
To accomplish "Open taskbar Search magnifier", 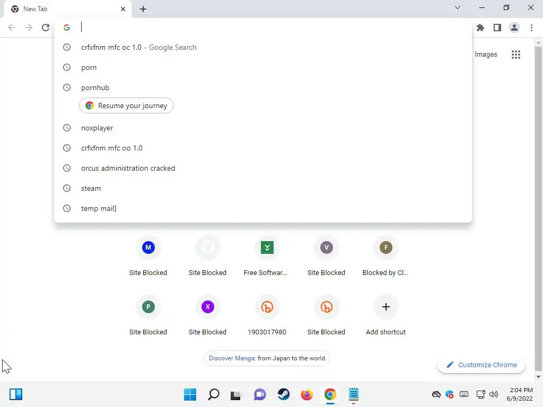I will 213,394.
